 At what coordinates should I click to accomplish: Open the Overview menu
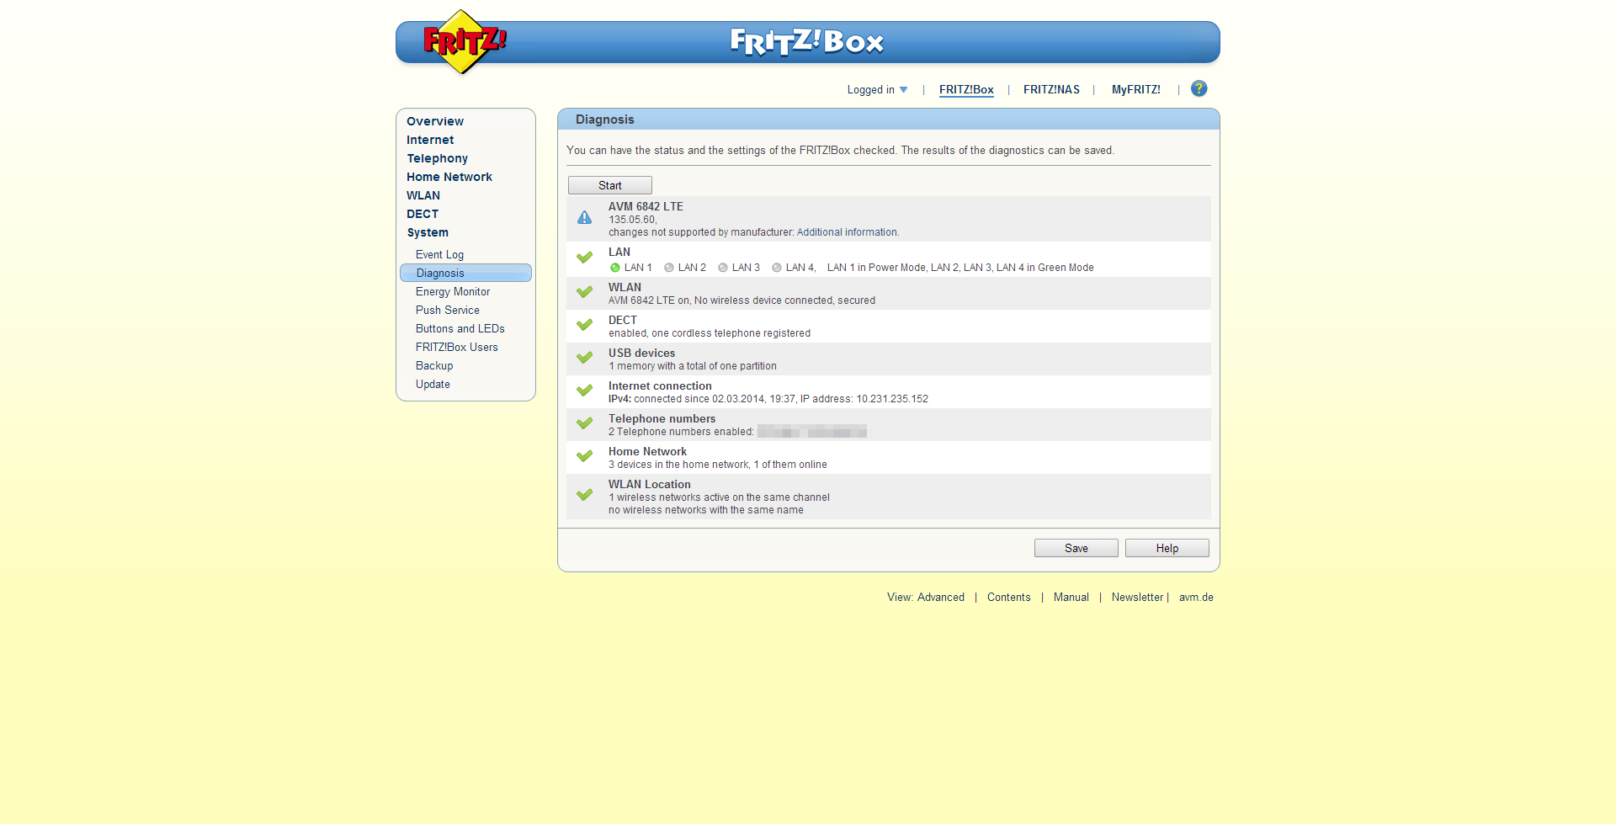click(435, 121)
